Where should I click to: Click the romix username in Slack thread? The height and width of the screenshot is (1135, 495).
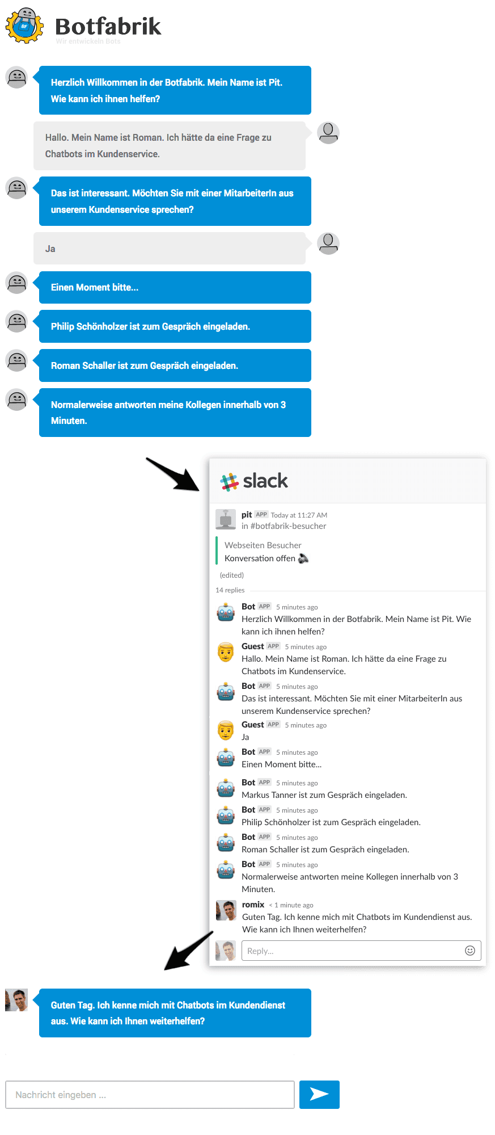[x=253, y=905]
